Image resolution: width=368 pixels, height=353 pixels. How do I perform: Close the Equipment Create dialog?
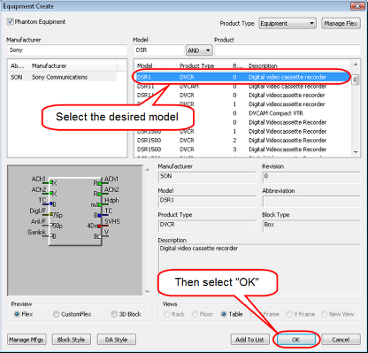[x=357, y=6]
